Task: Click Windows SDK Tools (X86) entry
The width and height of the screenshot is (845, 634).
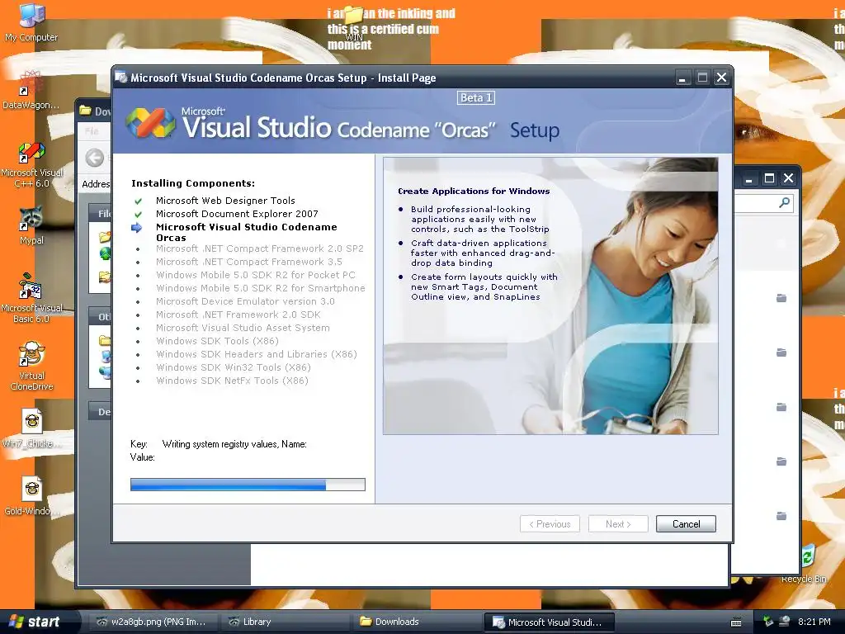Action: pyautogui.click(x=217, y=341)
